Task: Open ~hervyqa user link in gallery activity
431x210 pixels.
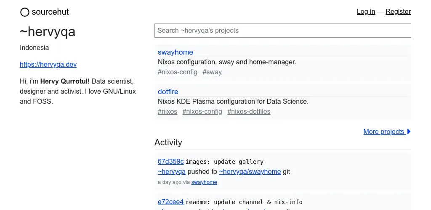Action: click(x=172, y=172)
